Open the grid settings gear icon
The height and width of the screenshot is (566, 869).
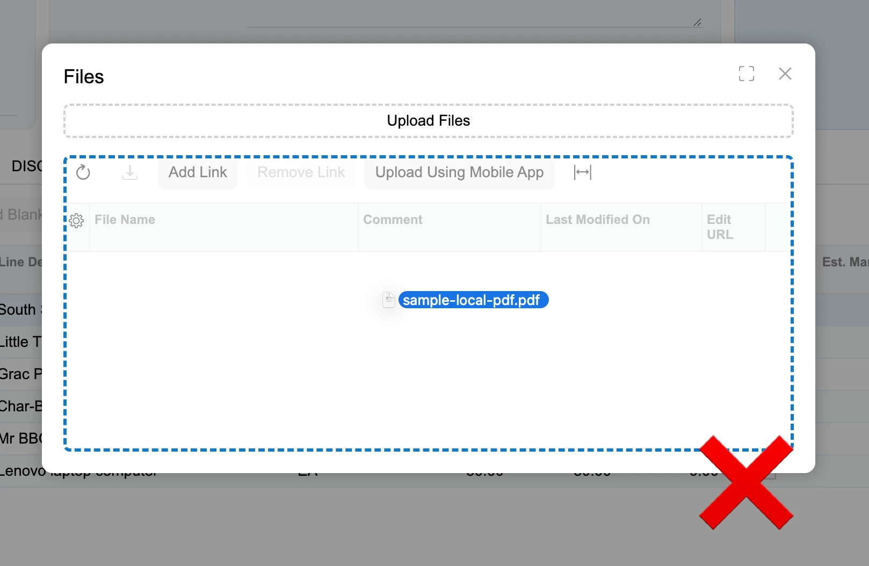click(x=76, y=220)
